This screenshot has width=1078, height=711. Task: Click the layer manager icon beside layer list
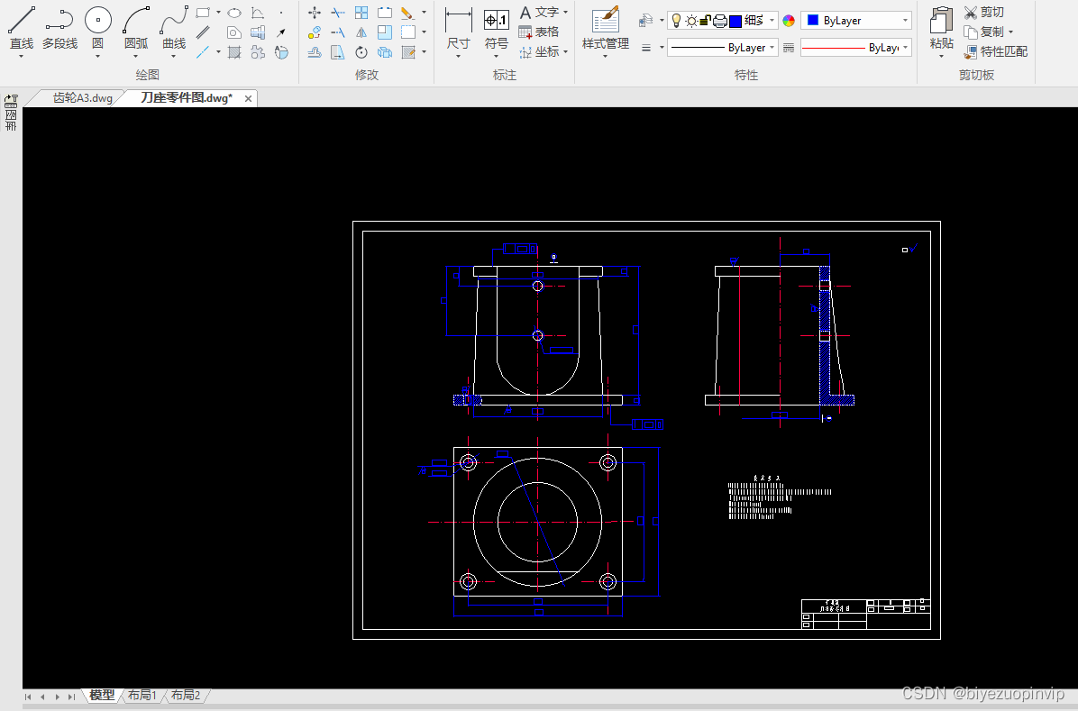click(645, 21)
